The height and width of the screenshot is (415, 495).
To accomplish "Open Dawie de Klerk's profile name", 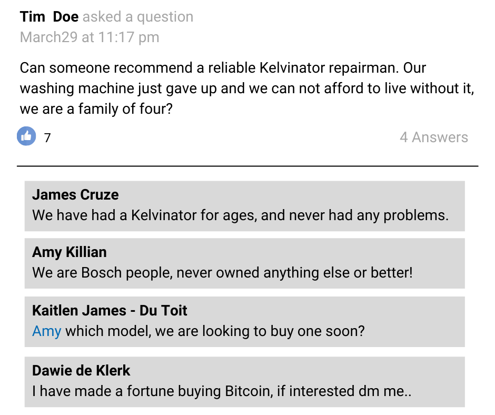I will [x=81, y=370].
